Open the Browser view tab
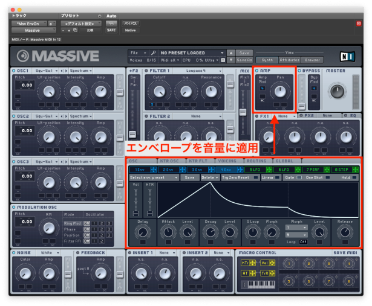Screen dimensions: 372x306 (x=313, y=60)
